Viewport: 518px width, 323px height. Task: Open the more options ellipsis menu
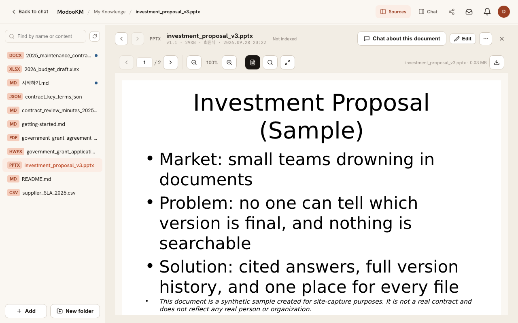[x=486, y=39]
